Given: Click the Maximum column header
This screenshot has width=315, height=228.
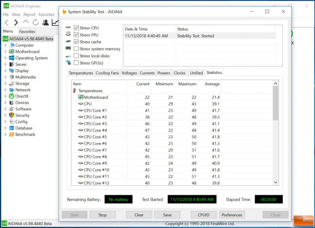Looking at the screenshot, I should (187, 84).
